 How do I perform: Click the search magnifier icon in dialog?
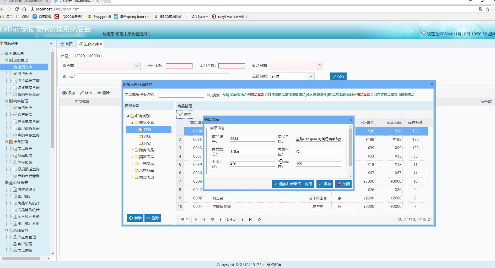click(x=209, y=95)
